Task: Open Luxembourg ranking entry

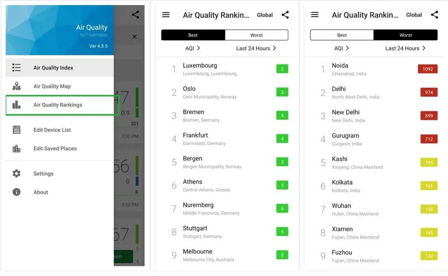Action: coord(225,69)
